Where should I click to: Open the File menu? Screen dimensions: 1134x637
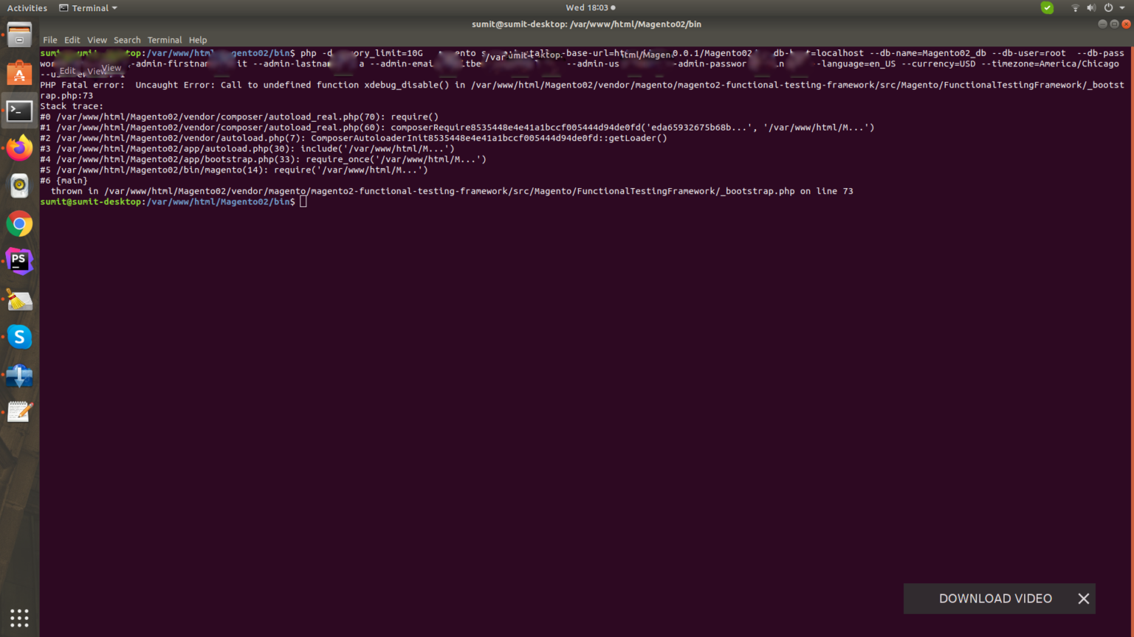(x=49, y=40)
